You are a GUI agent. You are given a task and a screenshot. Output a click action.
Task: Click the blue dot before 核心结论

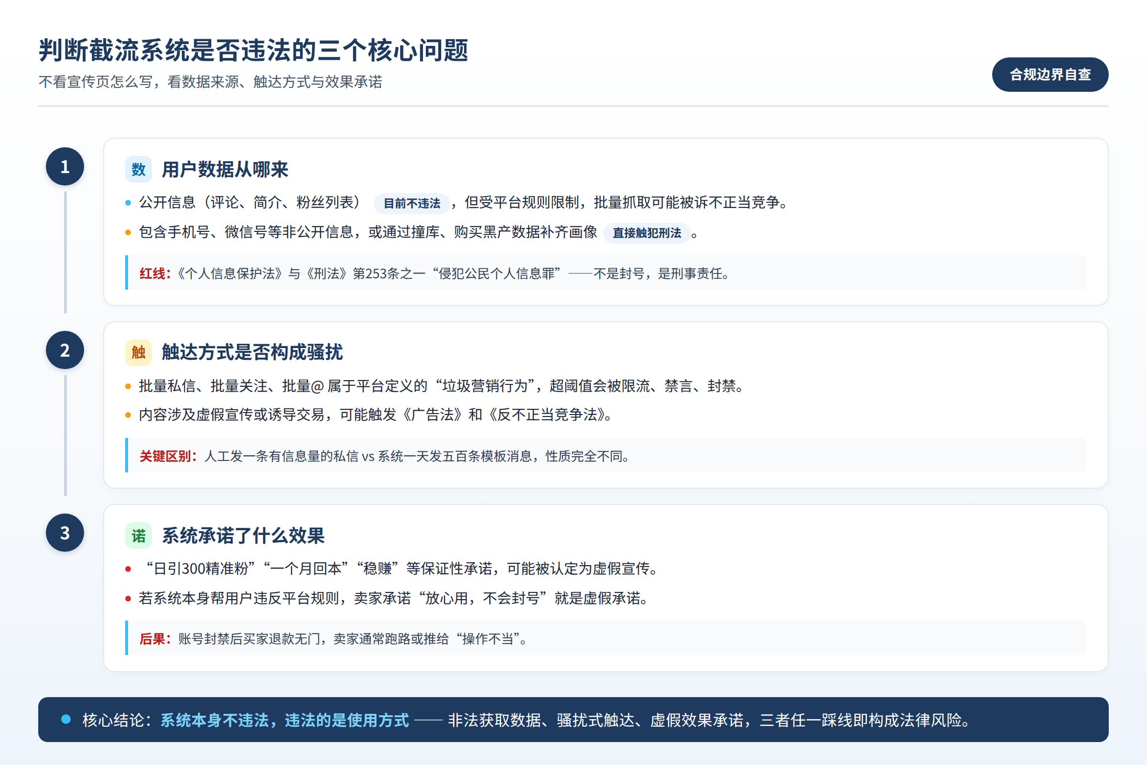click(66, 719)
